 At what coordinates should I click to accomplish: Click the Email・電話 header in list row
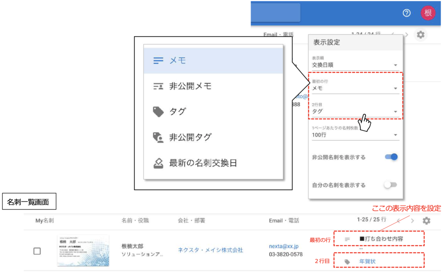[x=284, y=220]
